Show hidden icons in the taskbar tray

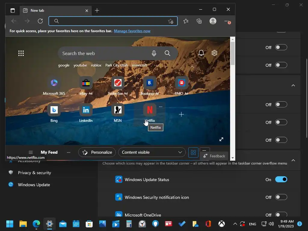pos(235,224)
